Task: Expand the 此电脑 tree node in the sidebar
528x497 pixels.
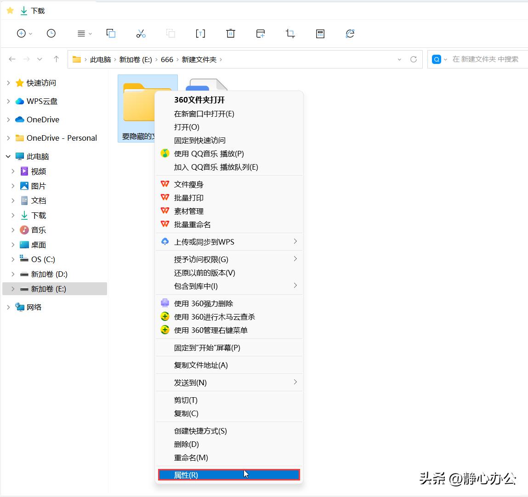Action: pyautogui.click(x=8, y=156)
